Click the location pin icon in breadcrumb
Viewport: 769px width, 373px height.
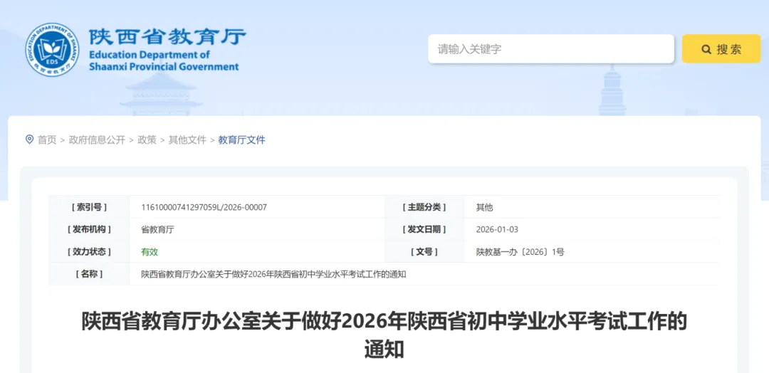coord(29,140)
